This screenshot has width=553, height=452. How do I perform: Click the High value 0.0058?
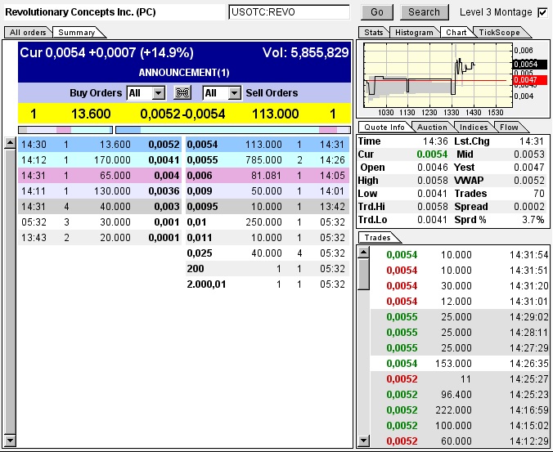pyautogui.click(x=433, y=181)
